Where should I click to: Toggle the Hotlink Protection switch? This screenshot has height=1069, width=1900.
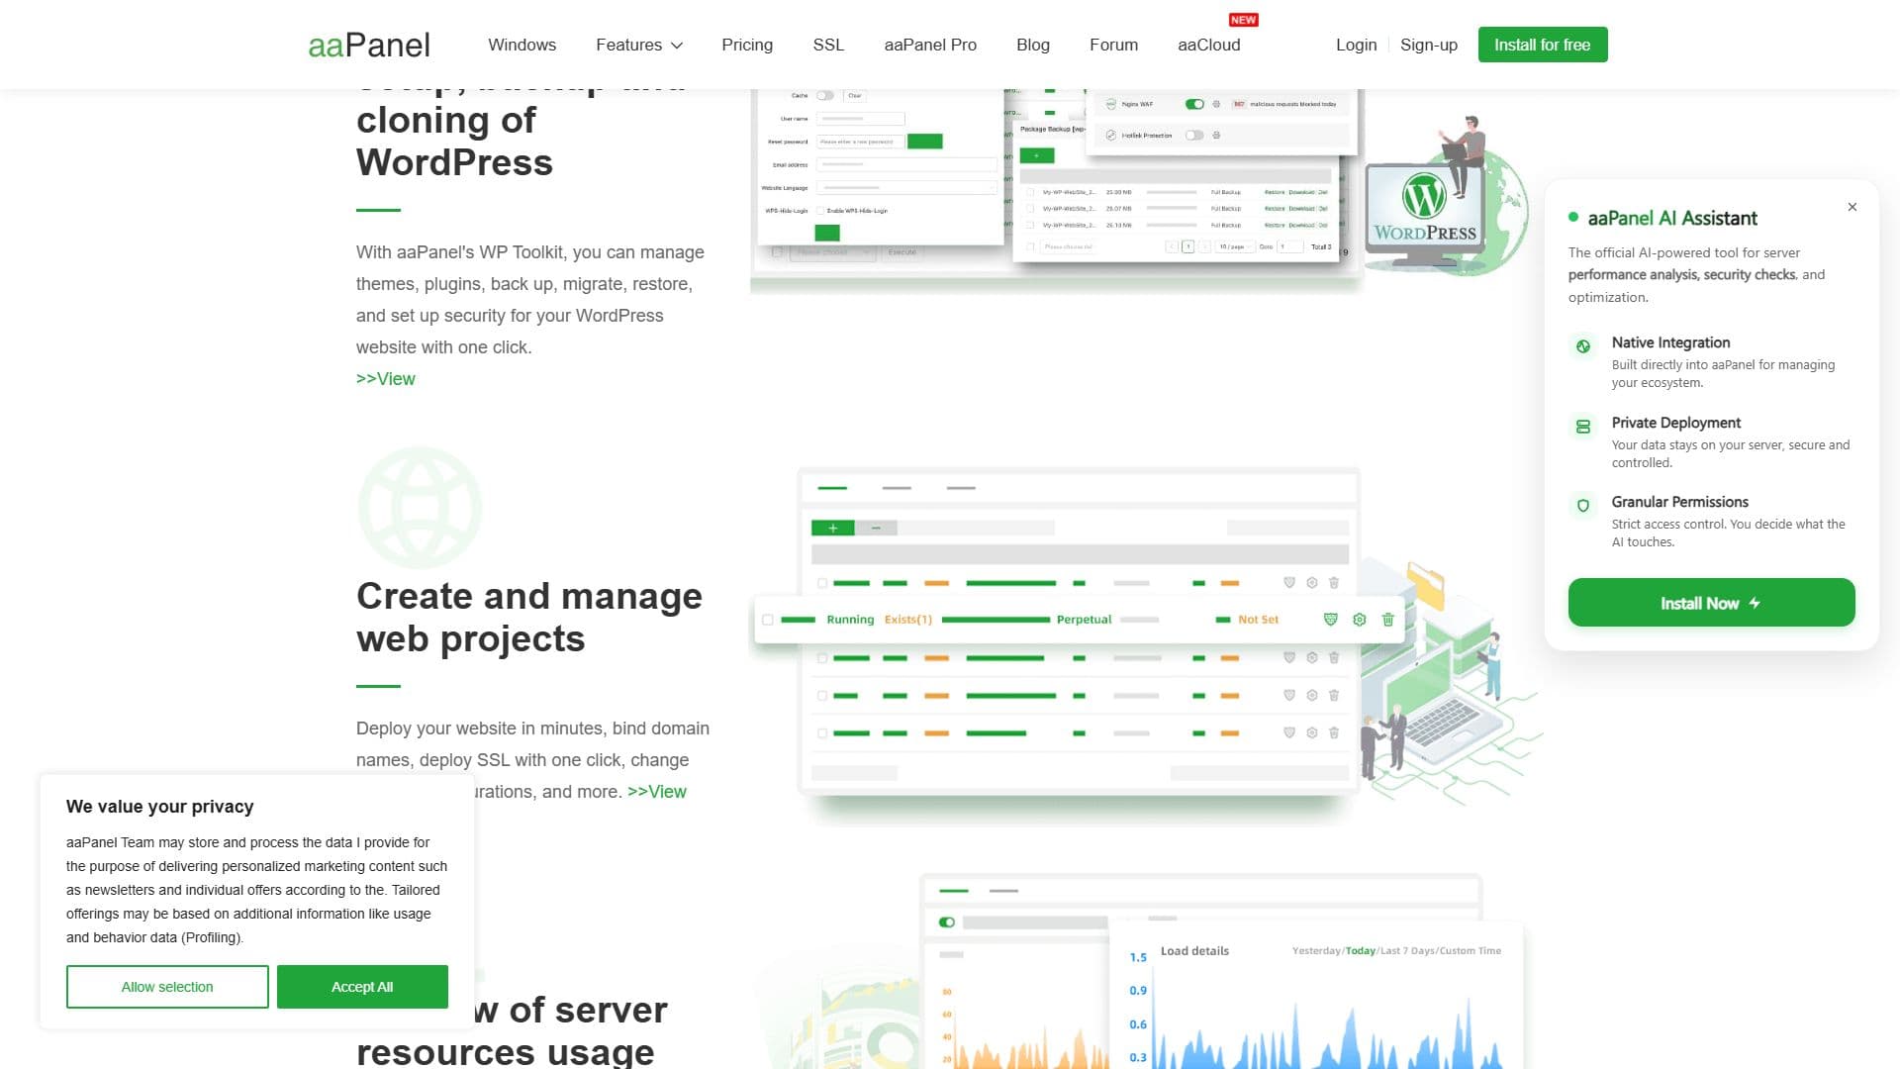(x=1194, y=136)
